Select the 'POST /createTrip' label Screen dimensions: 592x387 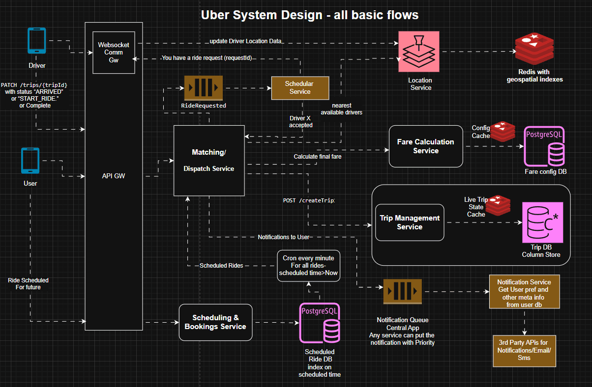(x=308, y=200)
